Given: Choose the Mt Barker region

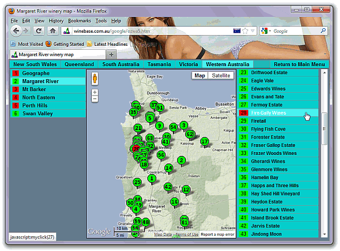Looking at the screenshot, I should (x=48, y=89).
